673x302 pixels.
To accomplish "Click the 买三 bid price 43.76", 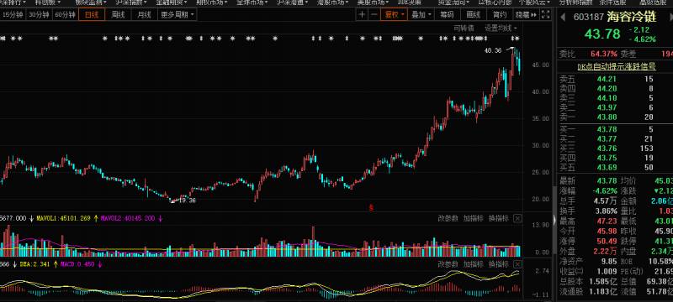I will (x=607, y=148).
